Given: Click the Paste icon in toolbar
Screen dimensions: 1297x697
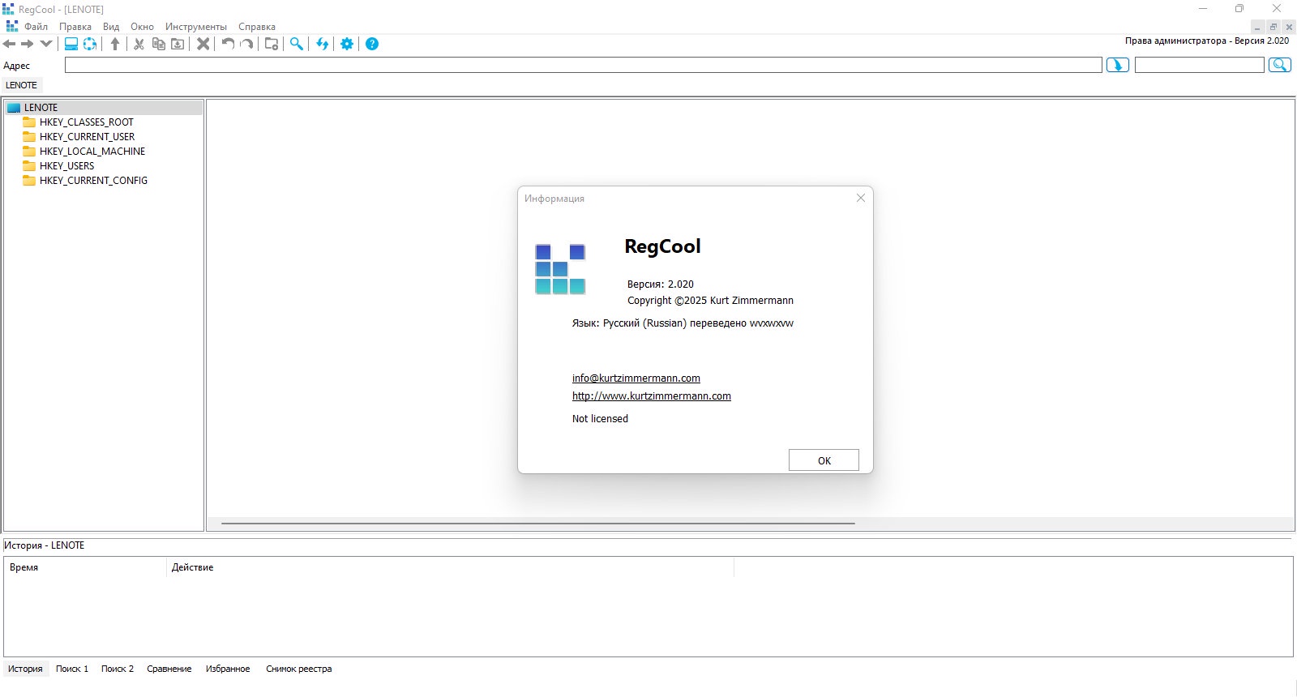Looking at the screenshot, I should [178, 44].
